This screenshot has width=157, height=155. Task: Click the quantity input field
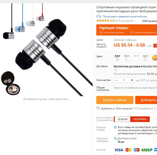124,80
